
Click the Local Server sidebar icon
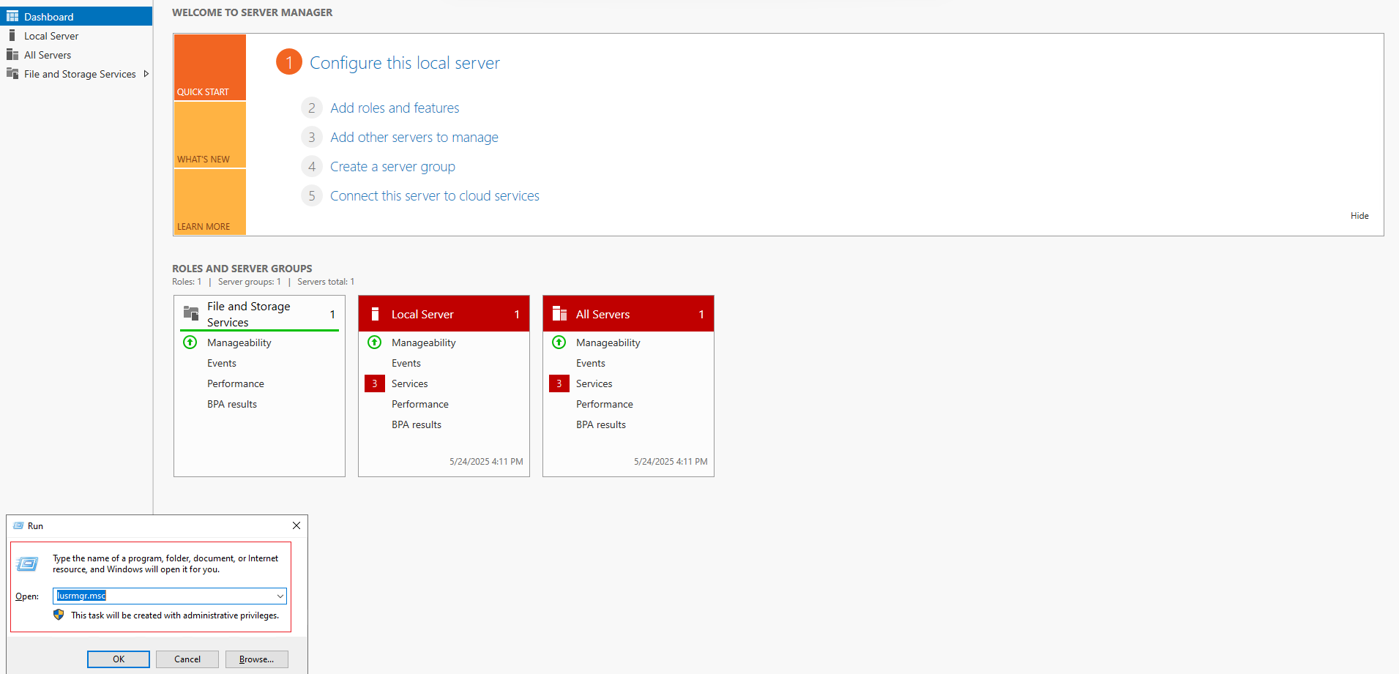[x=12, y=35]
